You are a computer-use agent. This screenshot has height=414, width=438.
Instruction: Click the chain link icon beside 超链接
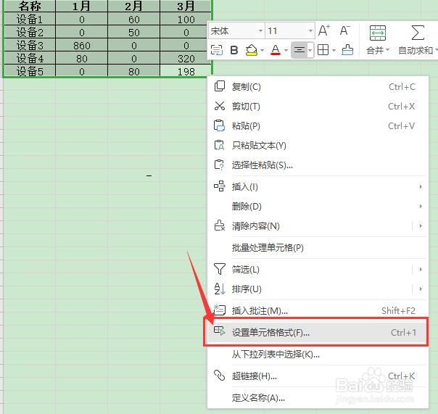pyautogui.click(x=219, y=375)
